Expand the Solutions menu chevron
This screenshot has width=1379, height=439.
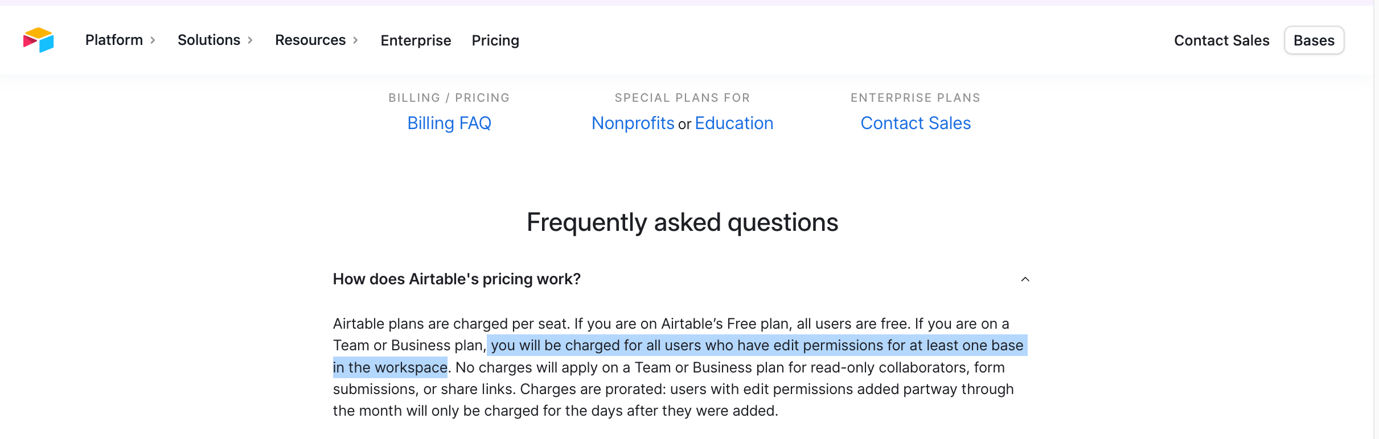point(250,40)
